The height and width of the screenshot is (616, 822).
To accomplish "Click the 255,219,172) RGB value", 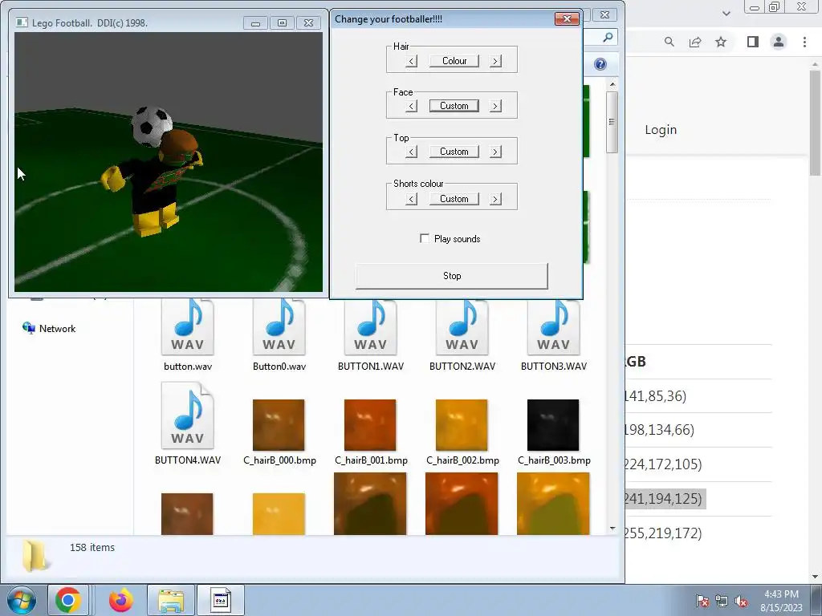I will 663,533.
